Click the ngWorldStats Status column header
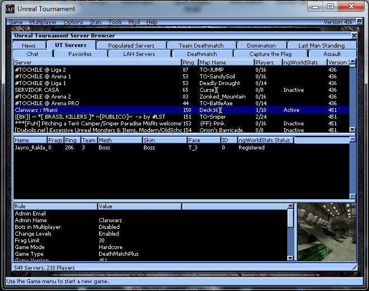Viewport: 369px width, 291px height. pyautogui.click(x=265, y=140)
